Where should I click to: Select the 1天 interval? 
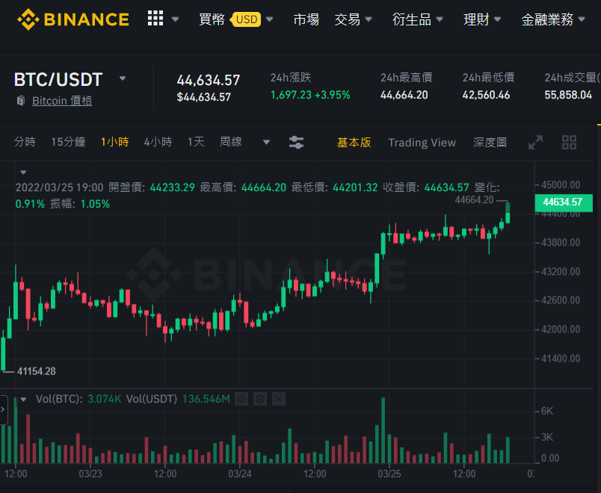[196, 142]
